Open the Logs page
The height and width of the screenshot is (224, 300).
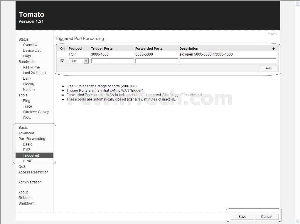pos(27,56)
